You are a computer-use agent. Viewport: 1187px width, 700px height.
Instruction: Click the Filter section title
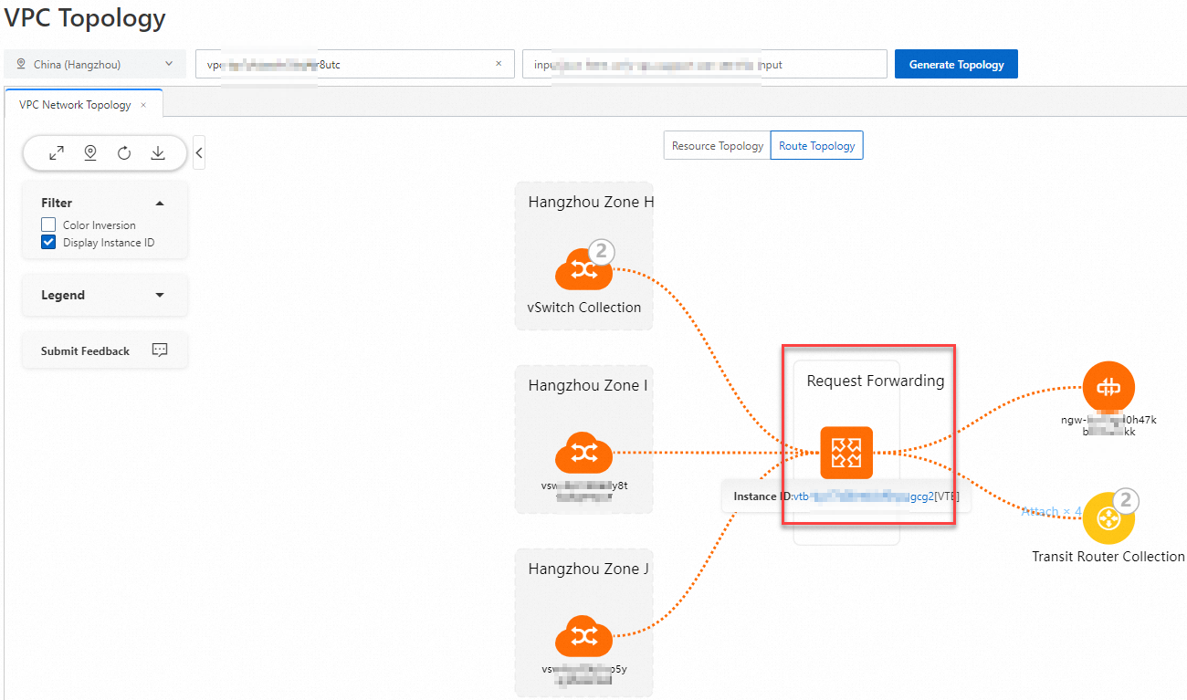pyautogui.click(x=57, y=204)
